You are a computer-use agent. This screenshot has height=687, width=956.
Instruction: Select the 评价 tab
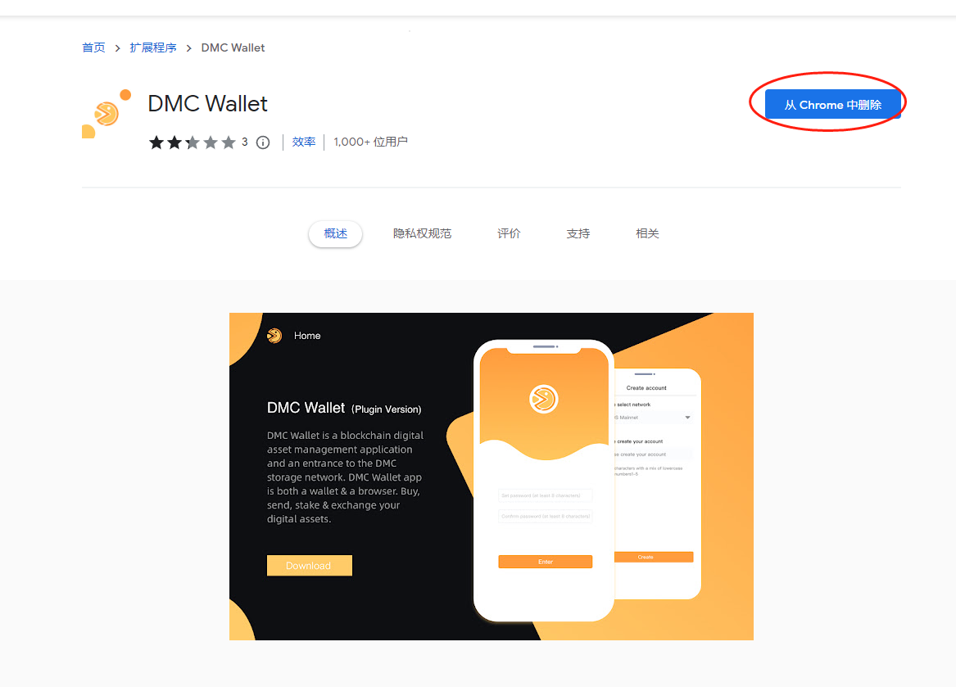point(509,233)
